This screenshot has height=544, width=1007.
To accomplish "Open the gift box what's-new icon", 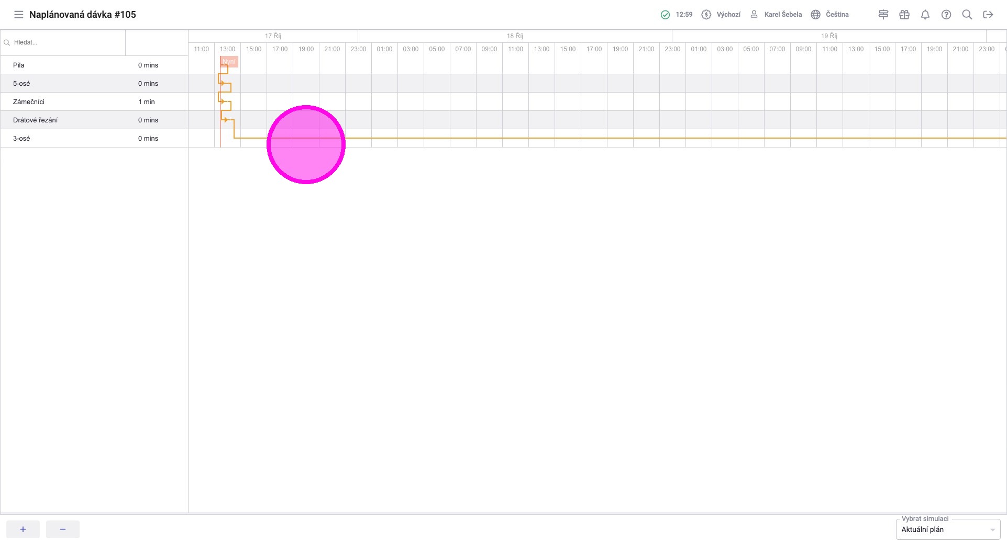I will [x=904, y=15].
